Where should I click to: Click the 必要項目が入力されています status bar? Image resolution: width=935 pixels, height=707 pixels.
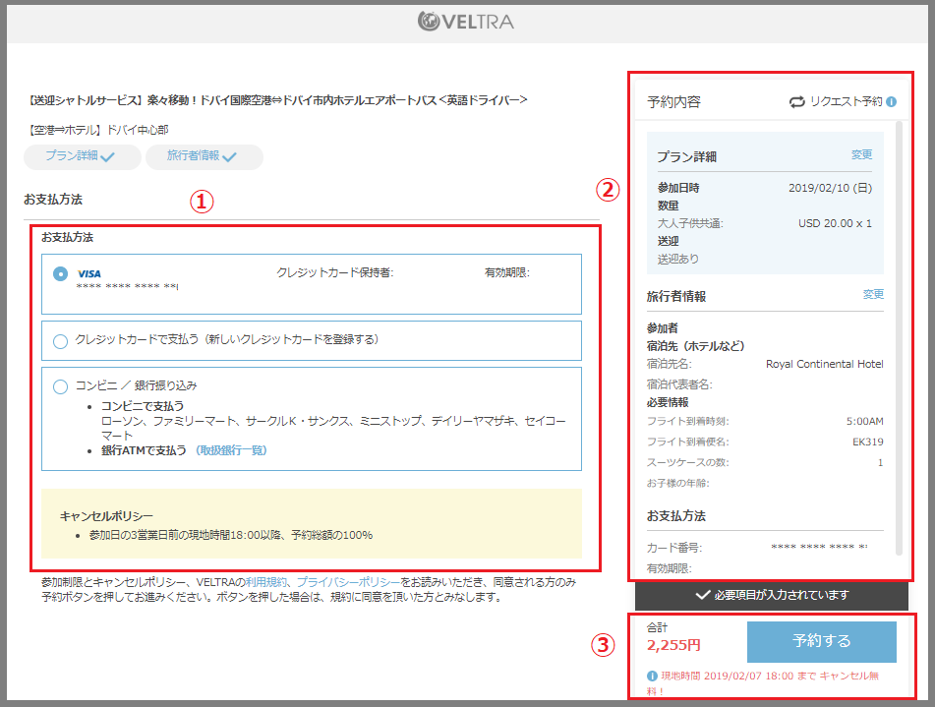pos(771,595)
